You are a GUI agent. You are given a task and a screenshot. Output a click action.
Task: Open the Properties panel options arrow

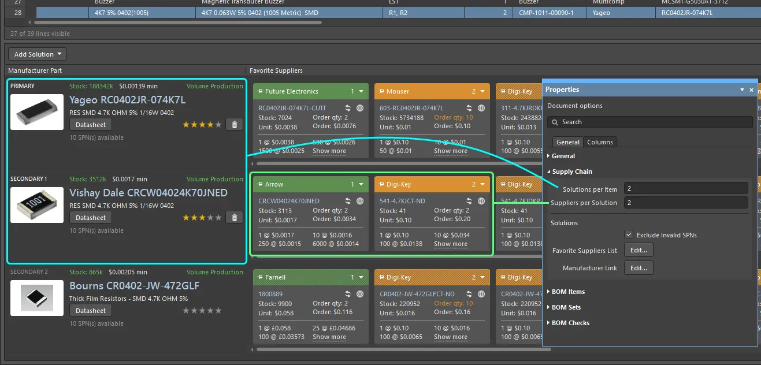tap(742, 90)
